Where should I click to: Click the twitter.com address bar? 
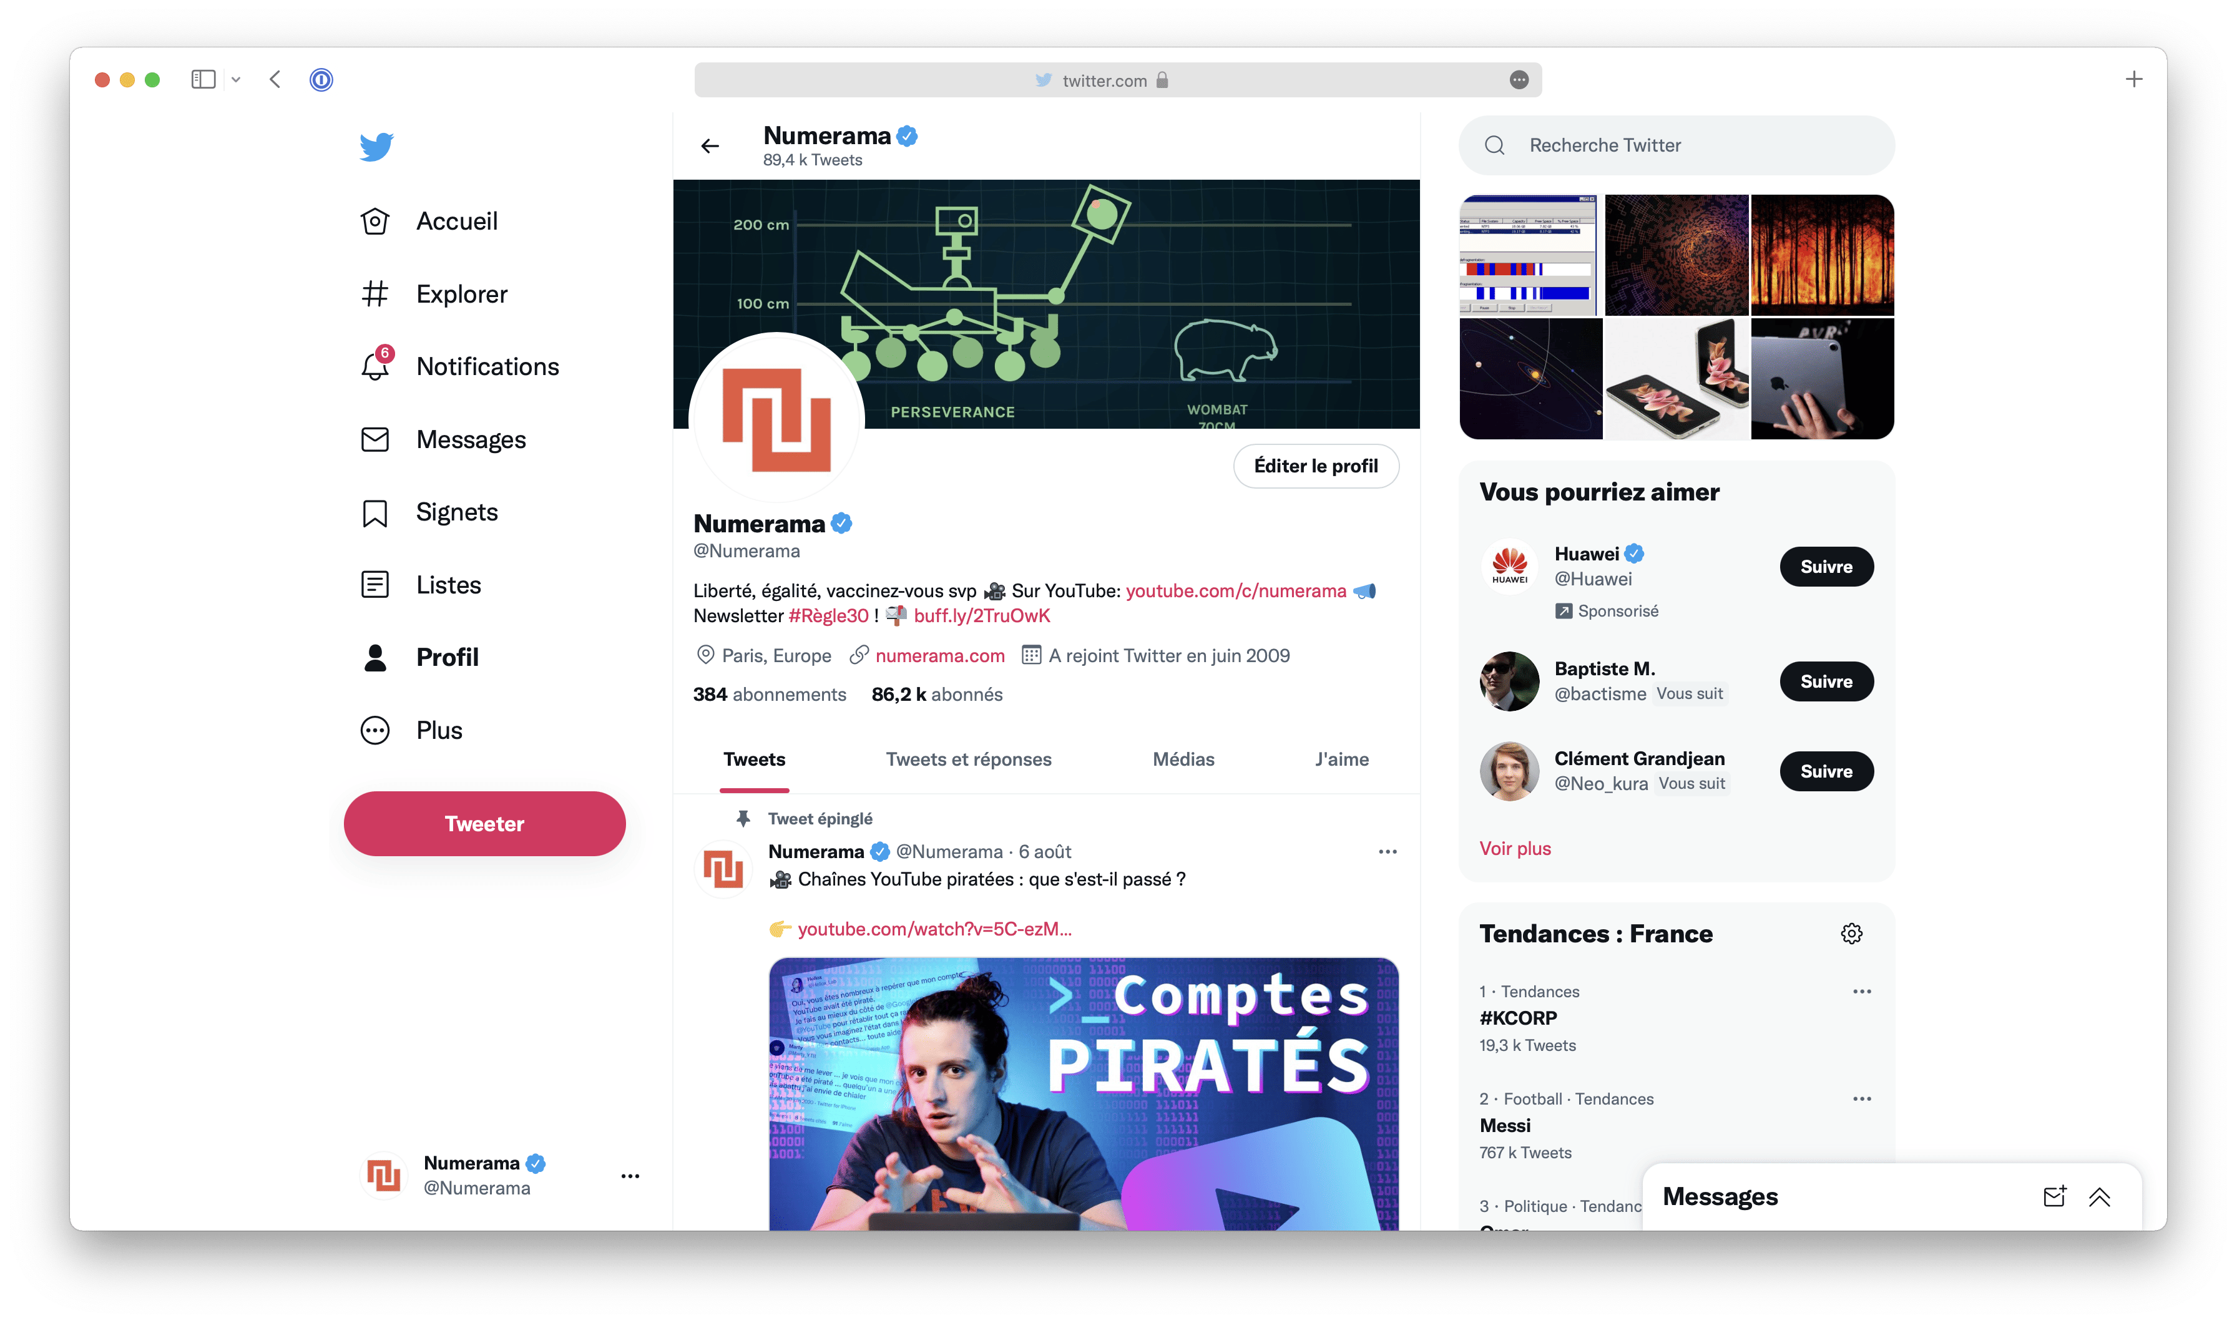[1118, 81]
